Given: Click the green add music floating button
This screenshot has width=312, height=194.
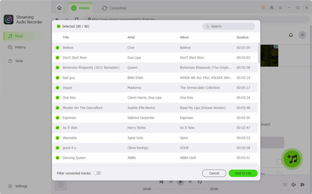Looking at the screenshot, I should click(292, 159).
